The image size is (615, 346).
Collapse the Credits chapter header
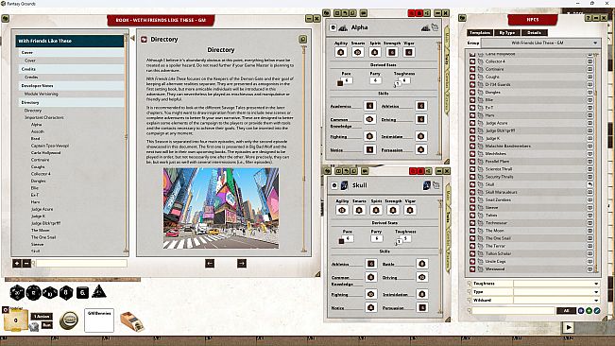[71, 69]
